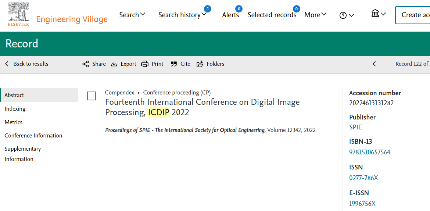The height and width of the screenshot is (211, 430).
Task: Expand the Search dropdown menu
Action: [132, 15]
